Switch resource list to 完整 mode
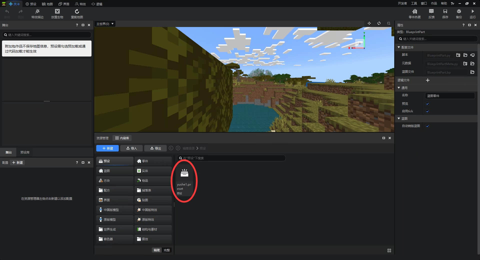Viewport: 480px width, 260px height. (167, 250)
